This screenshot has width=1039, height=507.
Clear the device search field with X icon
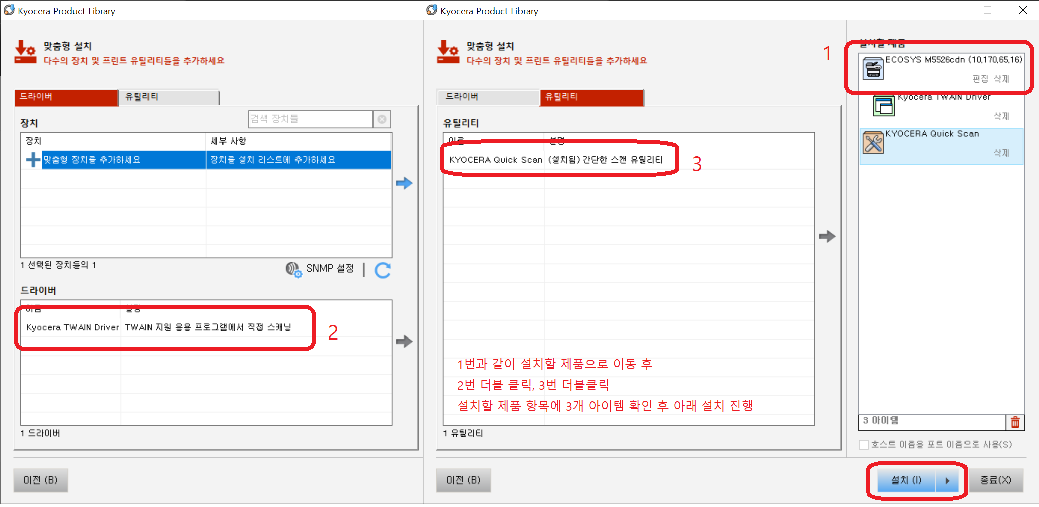point(382,119)
